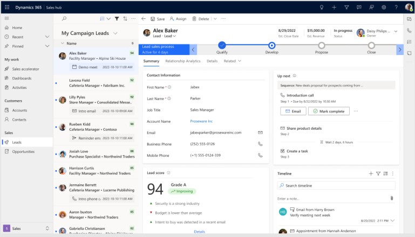Image resolution: width=415 pixels, height=237 pixels.
Task: Open the Proseware Inc account link
Action: (x=201, y=121)
